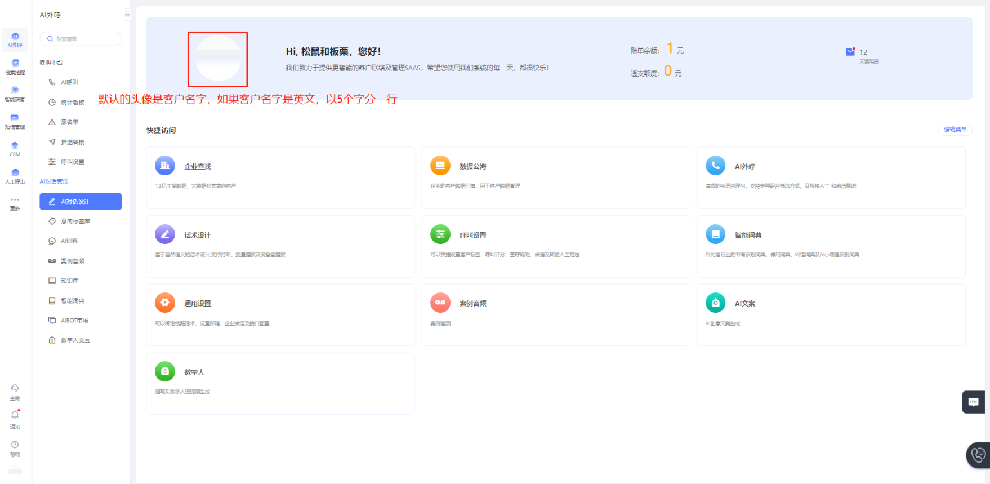Open the unread messages envelope icon
Image resolution: width=990 pixels, height=484 pixels.
coord(850,52)
